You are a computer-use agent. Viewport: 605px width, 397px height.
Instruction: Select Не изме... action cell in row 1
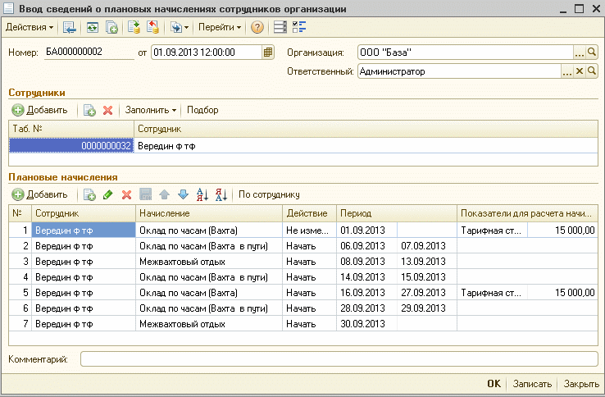pyautogui.click(x=309, y=230)
